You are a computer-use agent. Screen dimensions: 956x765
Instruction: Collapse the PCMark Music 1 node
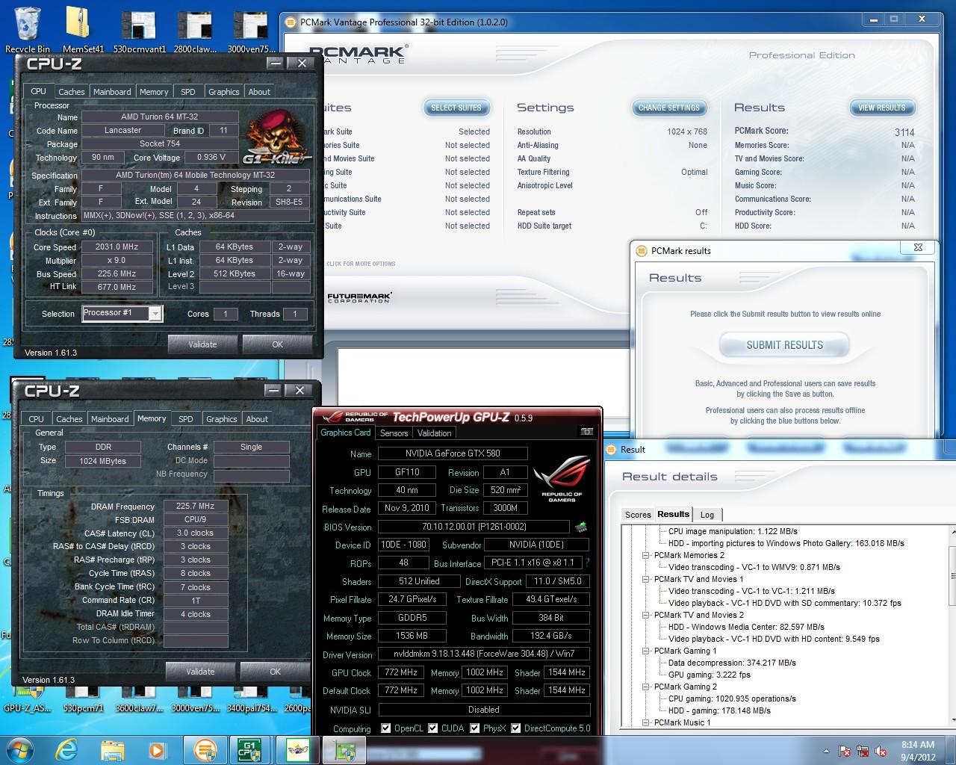click(646, 722)
